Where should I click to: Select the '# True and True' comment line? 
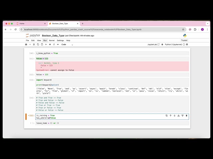pyautogui.click(x=49, y=98)
